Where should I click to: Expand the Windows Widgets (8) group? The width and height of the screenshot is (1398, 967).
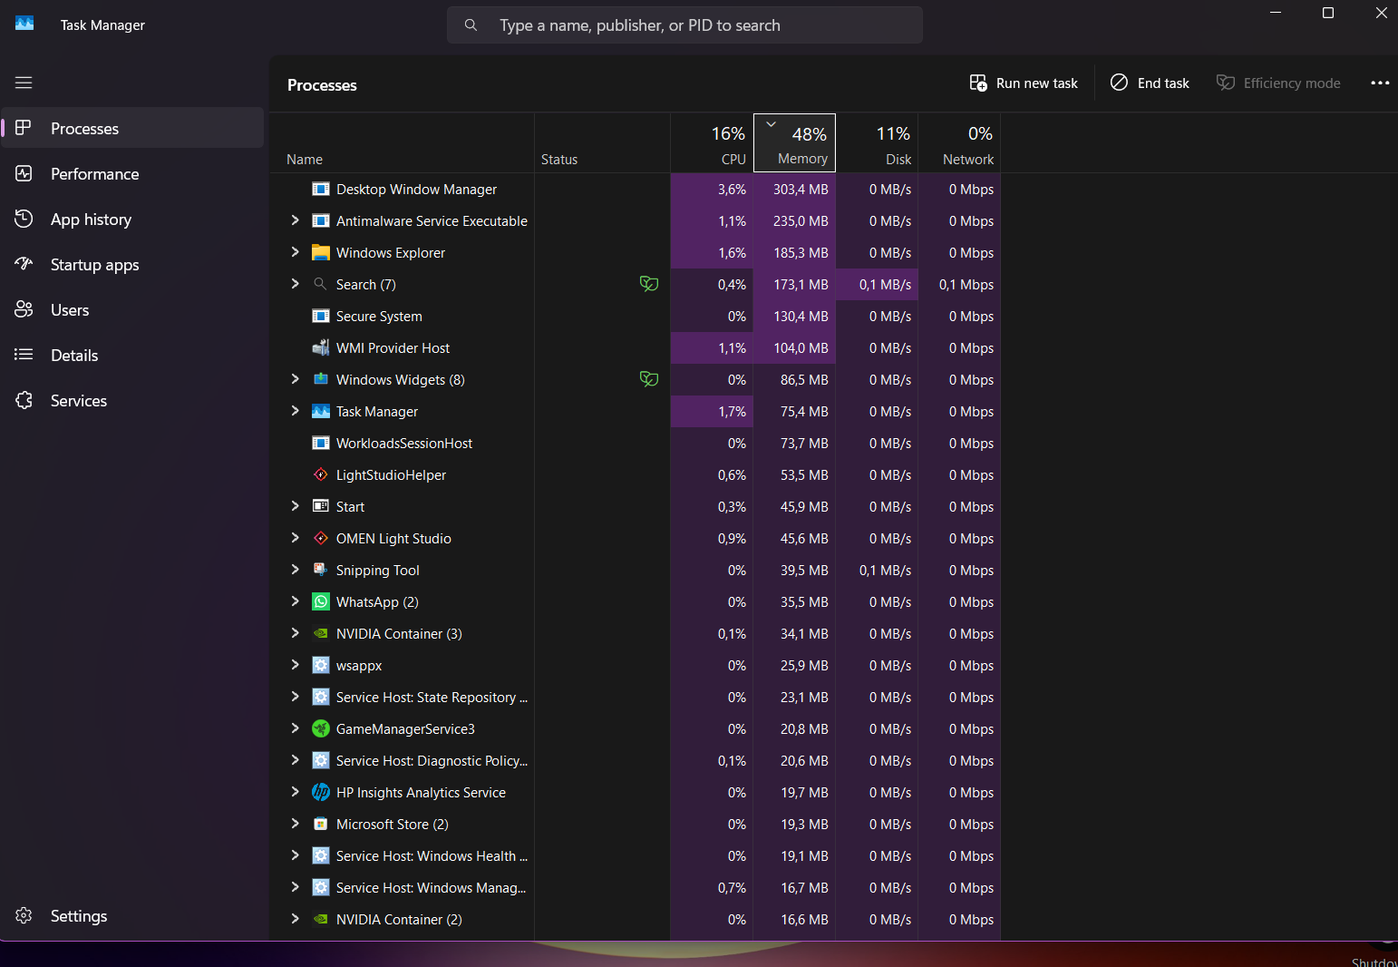point(295,379)
